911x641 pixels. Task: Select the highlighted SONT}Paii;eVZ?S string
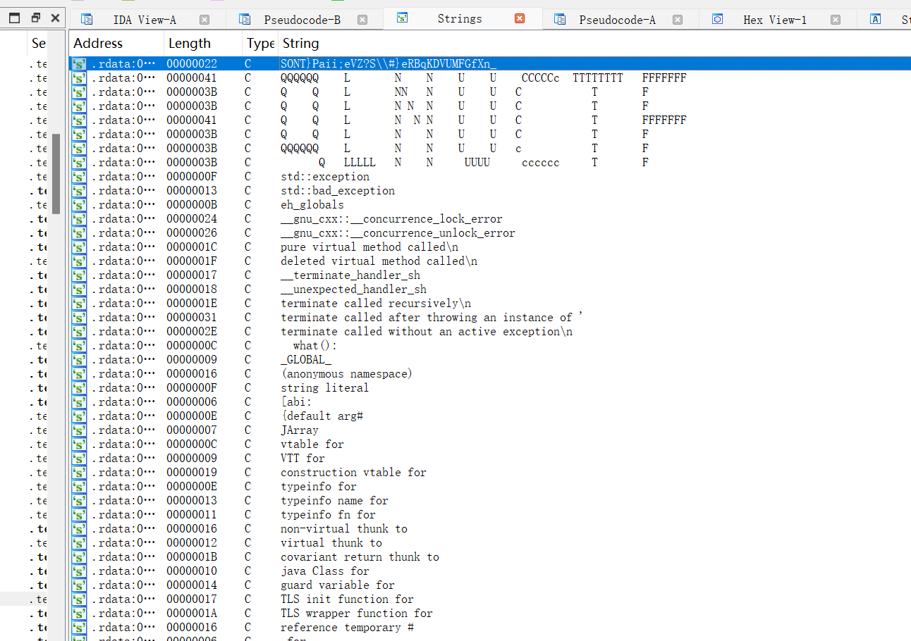[389, 64]
